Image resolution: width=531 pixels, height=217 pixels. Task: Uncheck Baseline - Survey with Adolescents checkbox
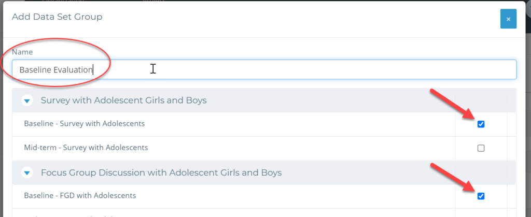pyautogui.click(x=481, y=124)
